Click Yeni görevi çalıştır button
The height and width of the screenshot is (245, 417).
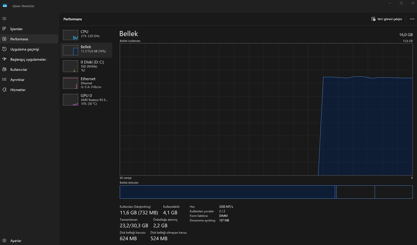pyautogui.click(x=387, y=19)
